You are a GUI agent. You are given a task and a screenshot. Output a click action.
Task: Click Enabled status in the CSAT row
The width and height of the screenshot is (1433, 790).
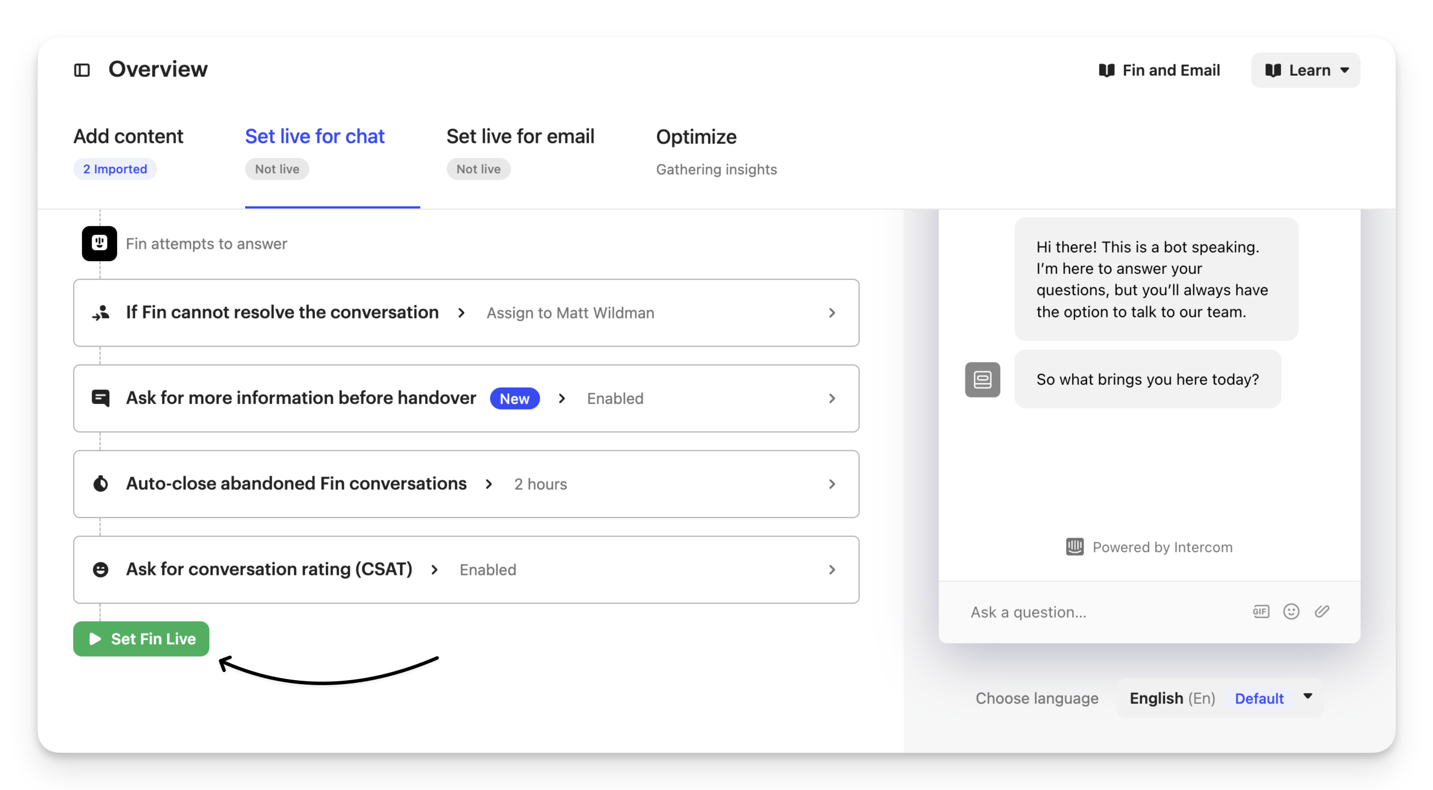(x=488, y=570)
